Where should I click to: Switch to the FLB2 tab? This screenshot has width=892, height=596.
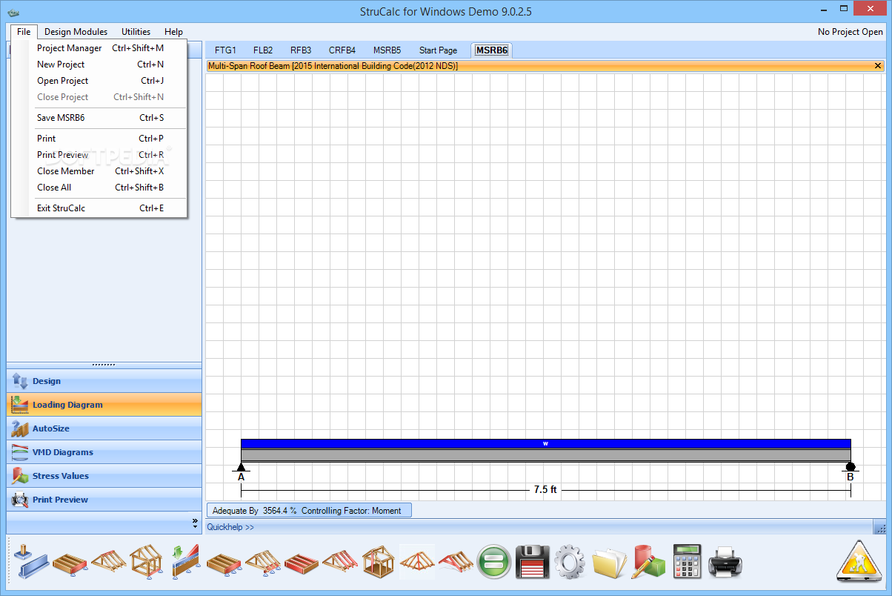coord(263,50)
